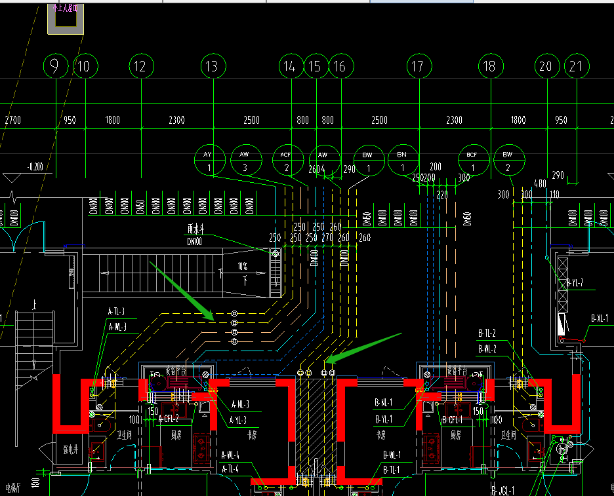The width and height of the screenshot is (614, 496).
Task: Click the B-CFL-1 pipe label
Action: (x=453, y=421)
